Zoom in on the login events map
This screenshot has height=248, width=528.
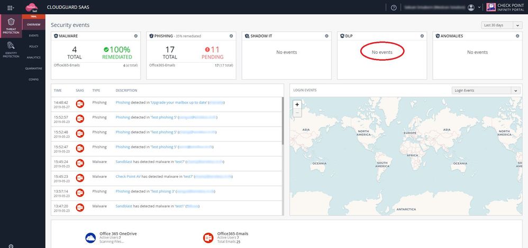(297, 104)
